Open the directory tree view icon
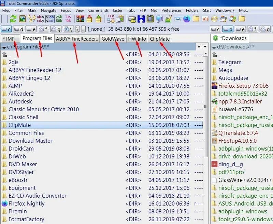273x224 pixels. coord(32,19)
